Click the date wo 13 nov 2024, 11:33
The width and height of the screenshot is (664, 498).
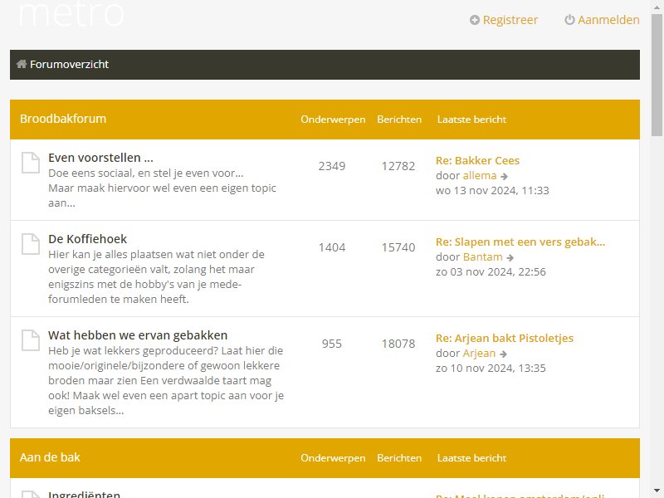(x=492, y=191)
